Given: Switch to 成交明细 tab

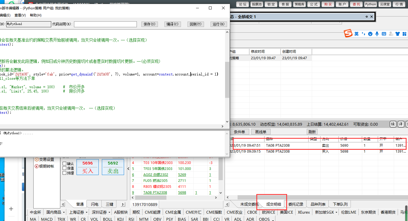Looking at the screenshot, I should pyautogui.click(x=273, y=204).
